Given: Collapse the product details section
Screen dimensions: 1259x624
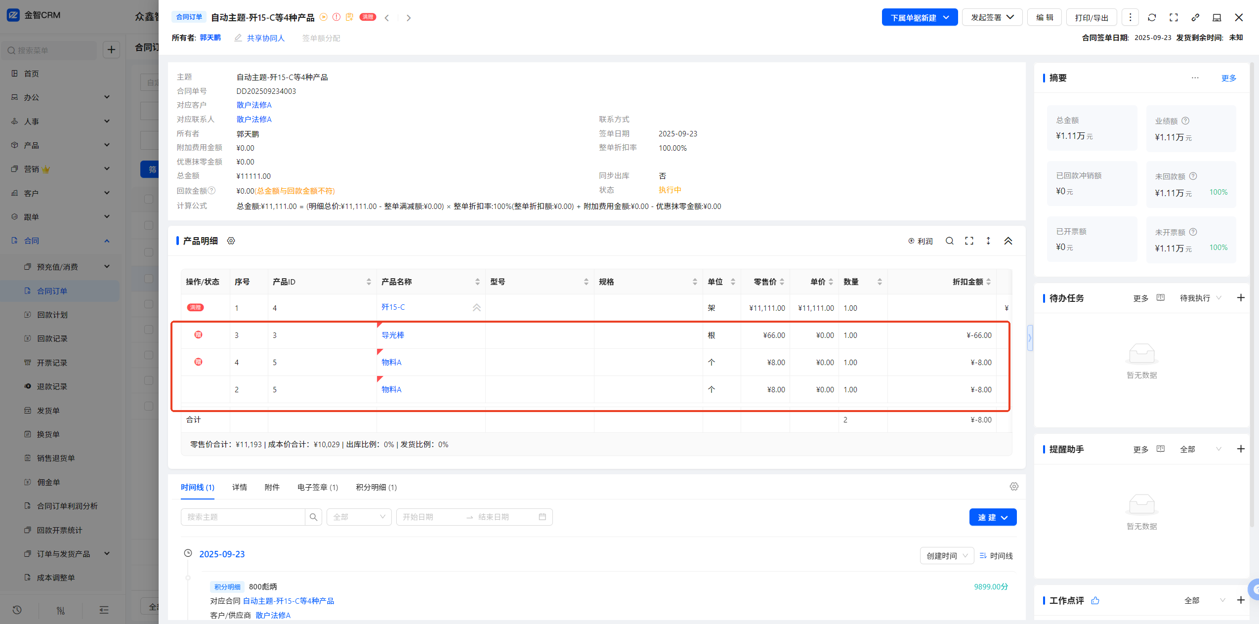Looking at the screenshot, I should point(1008,241).
